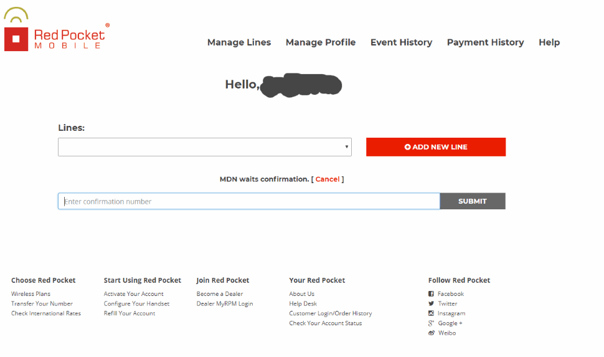This screenshot has height=357, width=604.
Task: Open the Help menu item
Action: [x=549, y=42]
